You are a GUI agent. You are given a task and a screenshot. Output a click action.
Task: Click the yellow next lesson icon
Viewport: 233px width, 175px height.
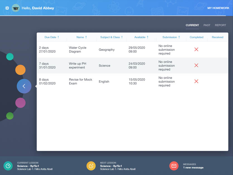pos(91,166)
